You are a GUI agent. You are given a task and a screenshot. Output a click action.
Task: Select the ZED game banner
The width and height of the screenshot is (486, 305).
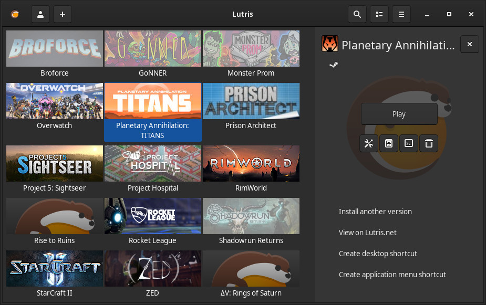153,268
